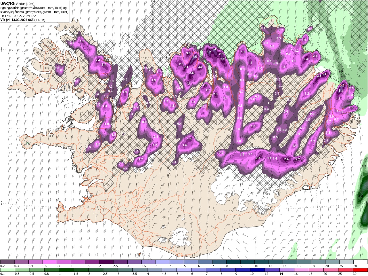Click the '2.6' precipitation value on the map
Screen dimensions: 368x276
click(x=205, y=85)
